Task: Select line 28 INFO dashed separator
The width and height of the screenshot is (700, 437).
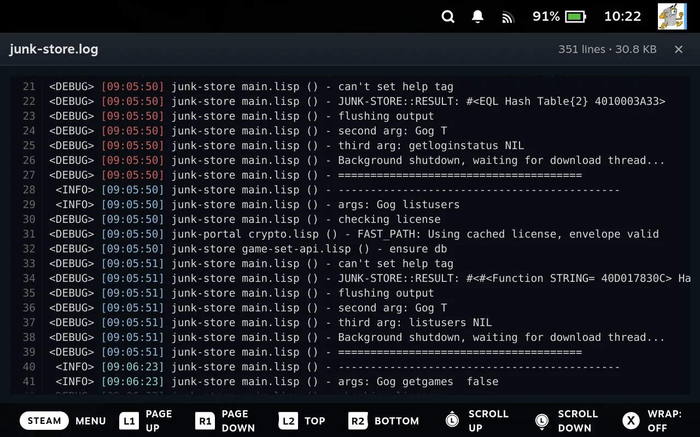Action: click(x=350, y=190)
